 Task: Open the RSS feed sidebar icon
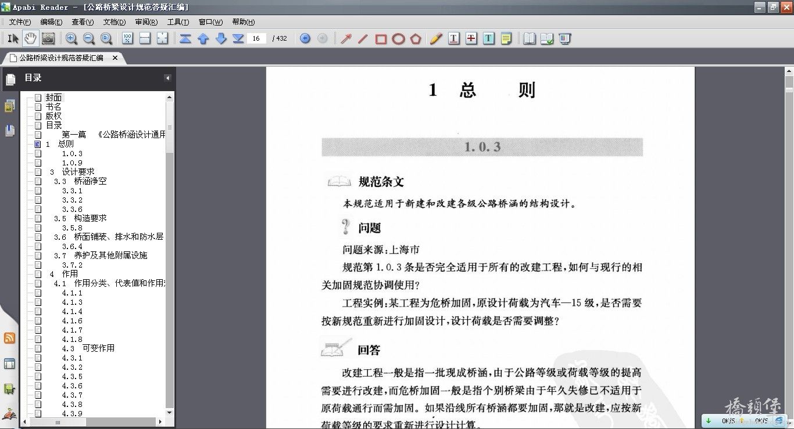click(x=10, y=338)
